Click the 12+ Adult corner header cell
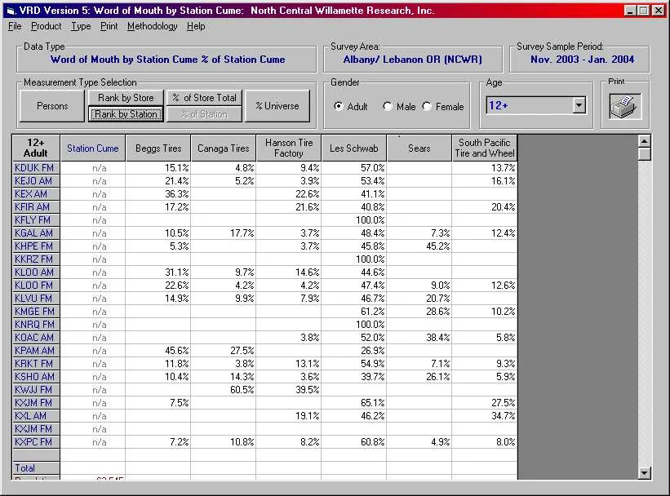Image resolution: width=670 pixels, height=496 pixels. tap(36, 148)
